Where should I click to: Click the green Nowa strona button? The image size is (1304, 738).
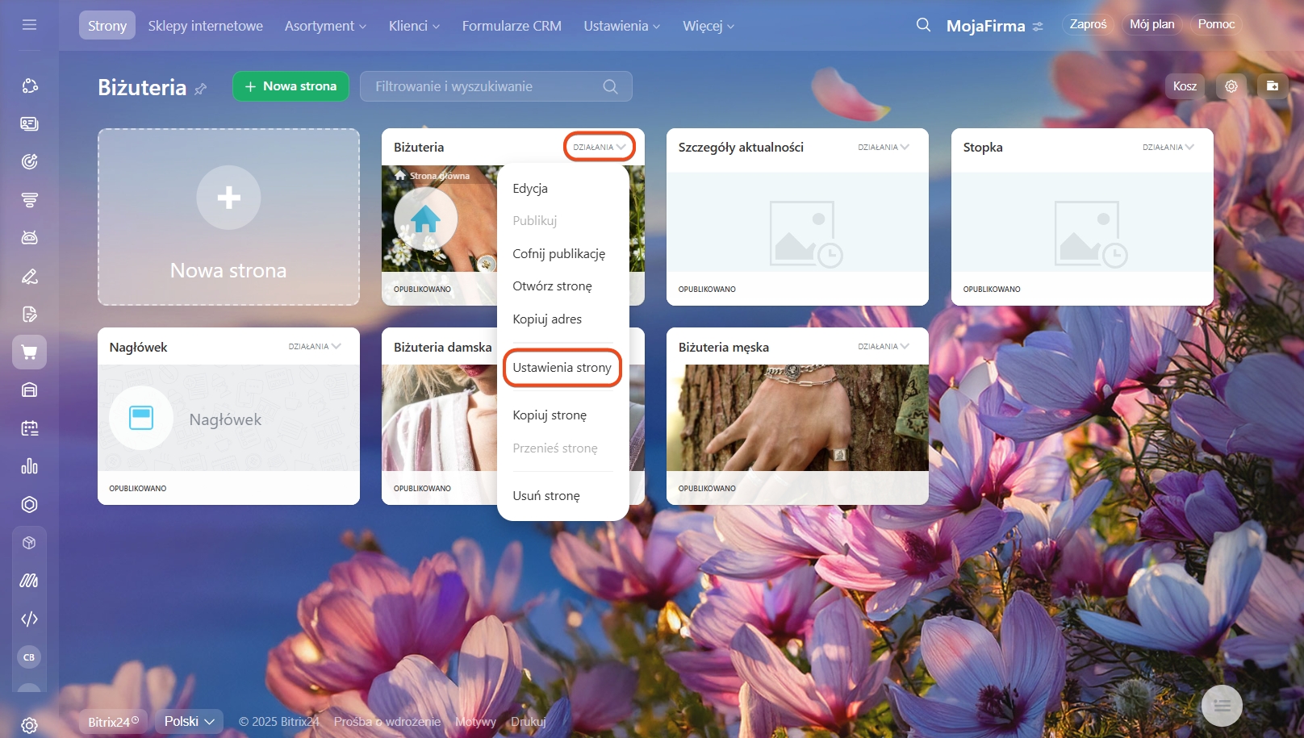tap(290, 86)
